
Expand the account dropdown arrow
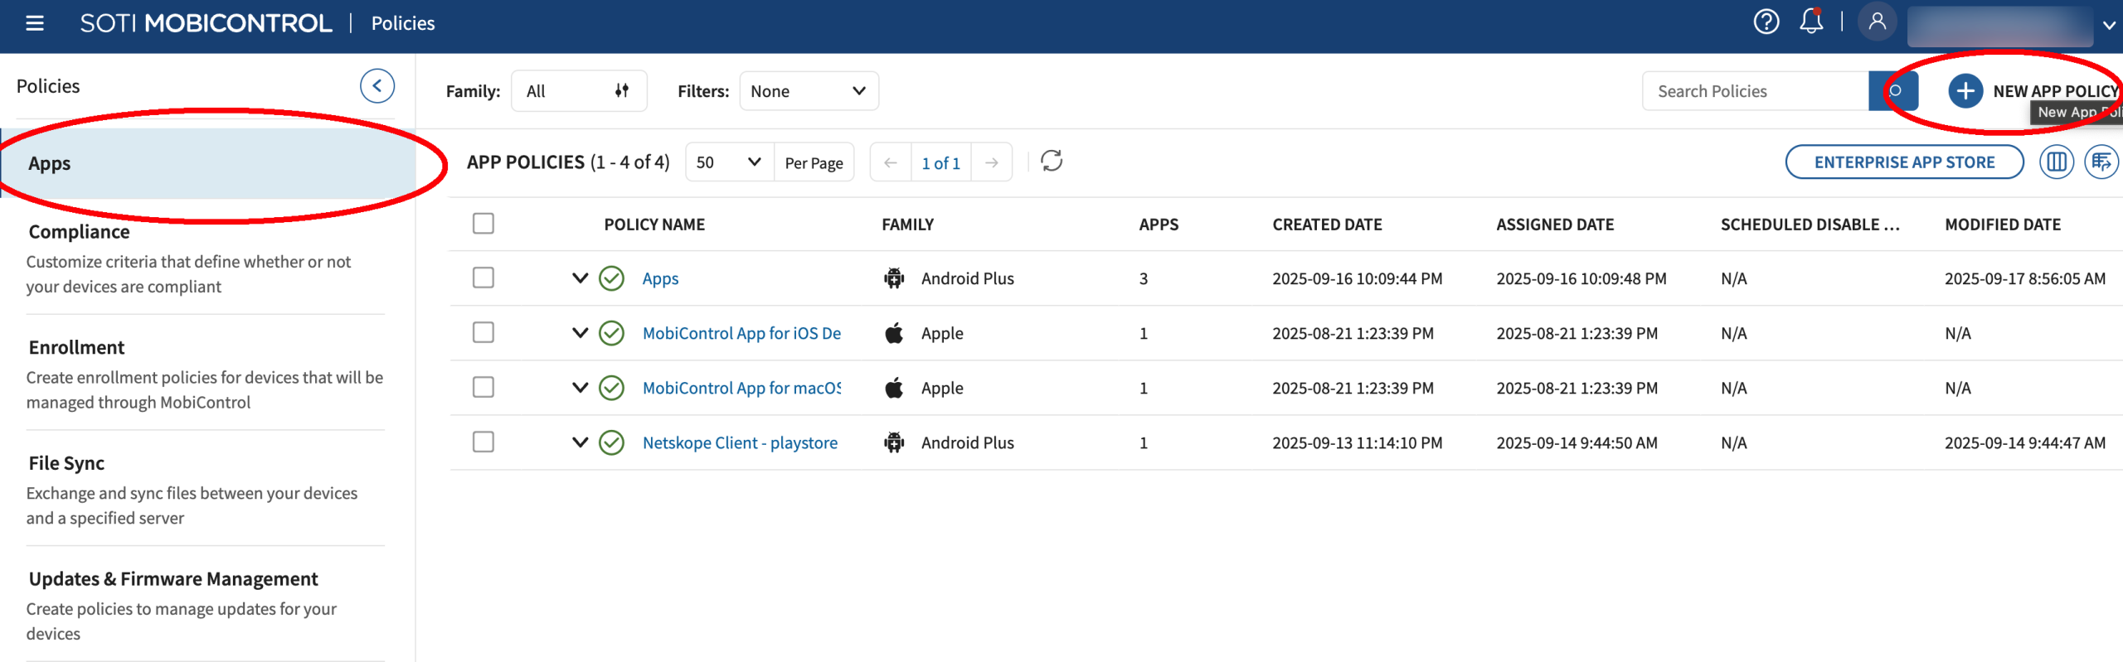2109,26
